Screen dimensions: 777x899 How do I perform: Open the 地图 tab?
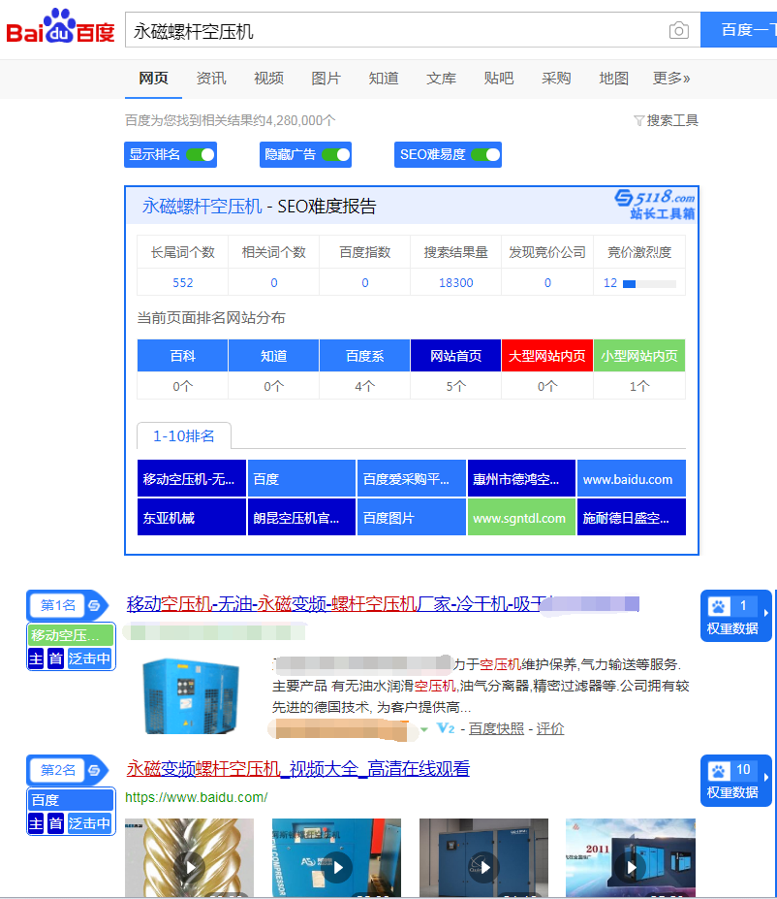pos(614,78)
